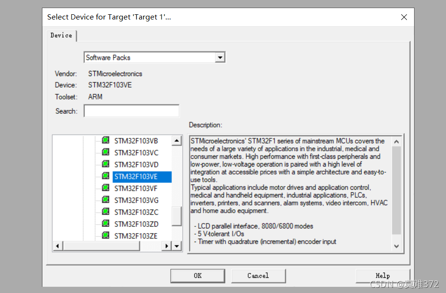446x293 pixels.
Task: Select device STM32F103VB in the tree
Action: 136,141
